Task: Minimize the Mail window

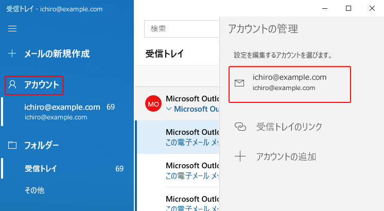Action: pos(325,8)
